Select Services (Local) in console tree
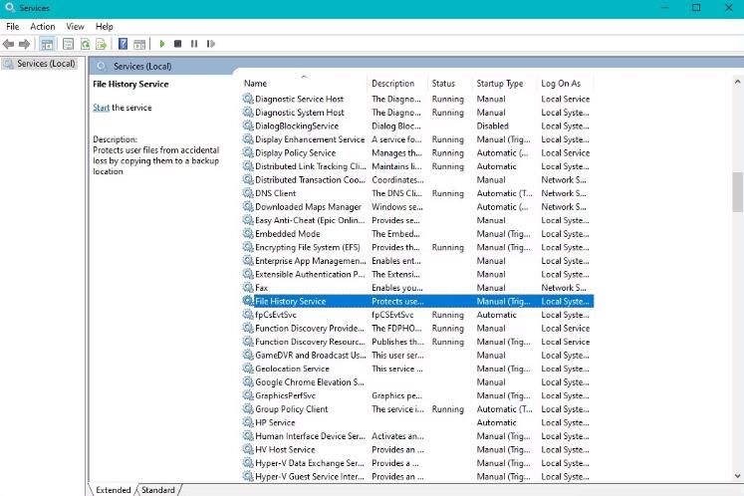 pos(46,64)
